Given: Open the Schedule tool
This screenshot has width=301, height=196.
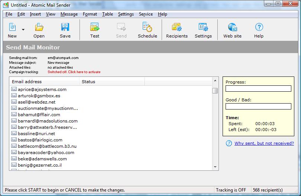Looking at the screenshot, I should [x=147, y=27].
